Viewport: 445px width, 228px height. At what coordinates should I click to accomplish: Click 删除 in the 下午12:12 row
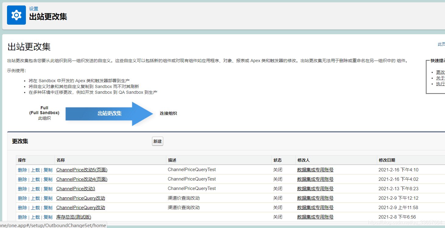pyautogui.click(x=23, y=198)
